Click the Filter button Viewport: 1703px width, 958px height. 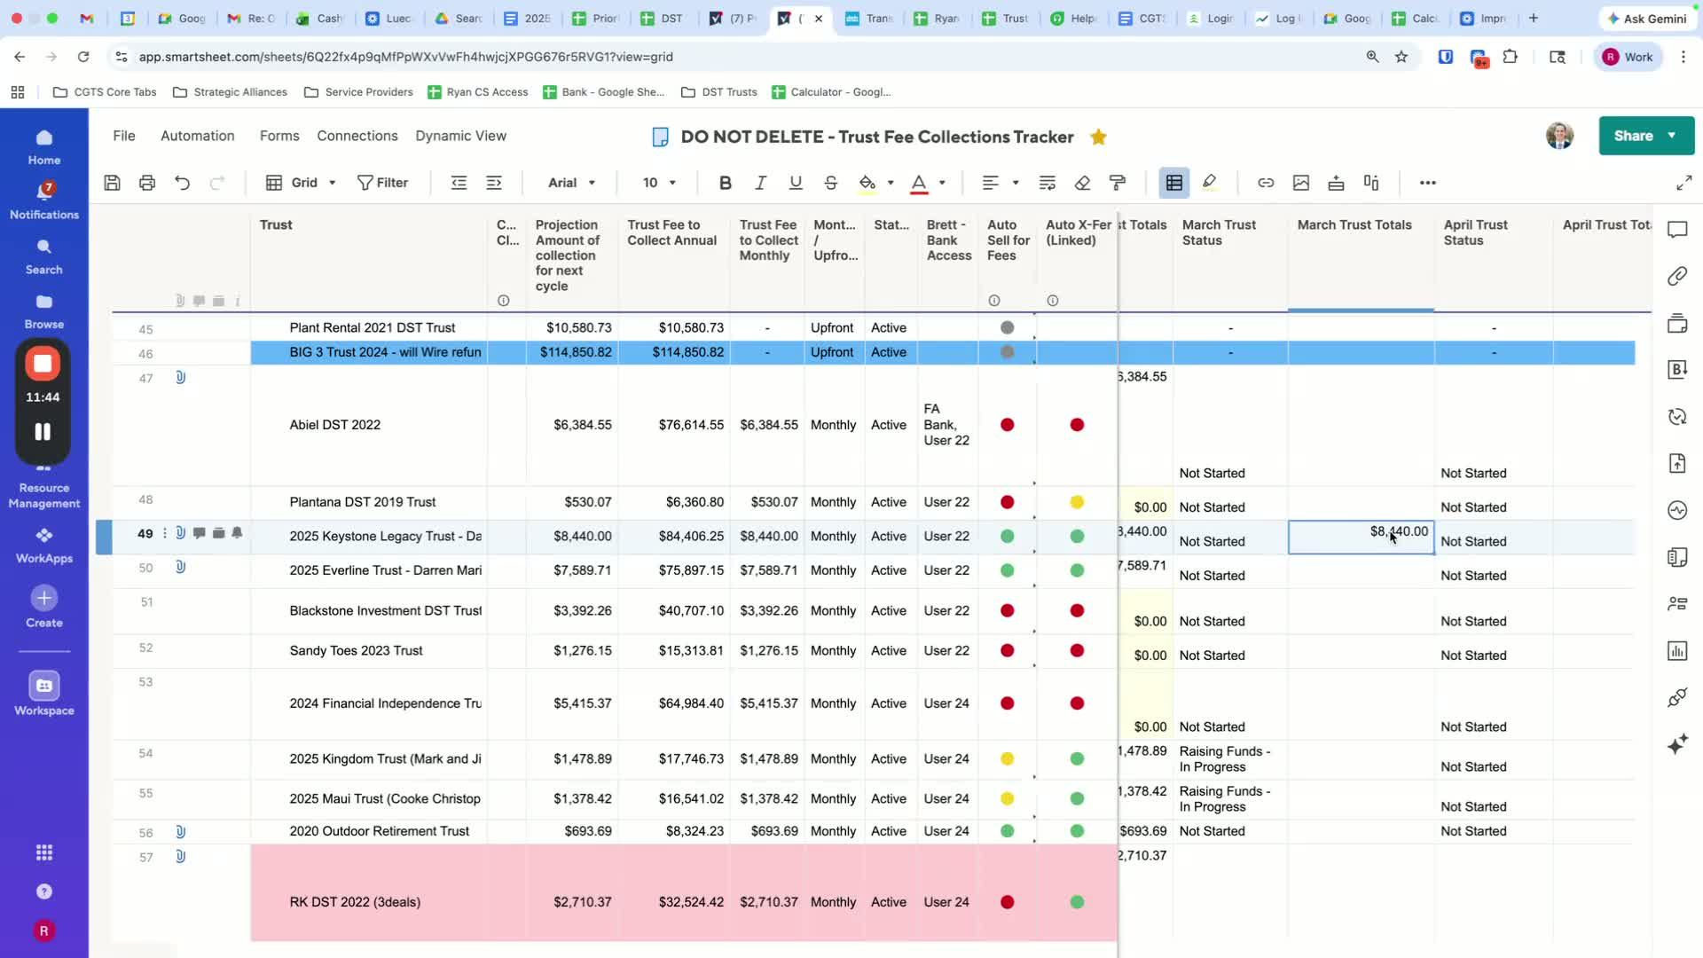pyautogui.click(x=382, y=183)
